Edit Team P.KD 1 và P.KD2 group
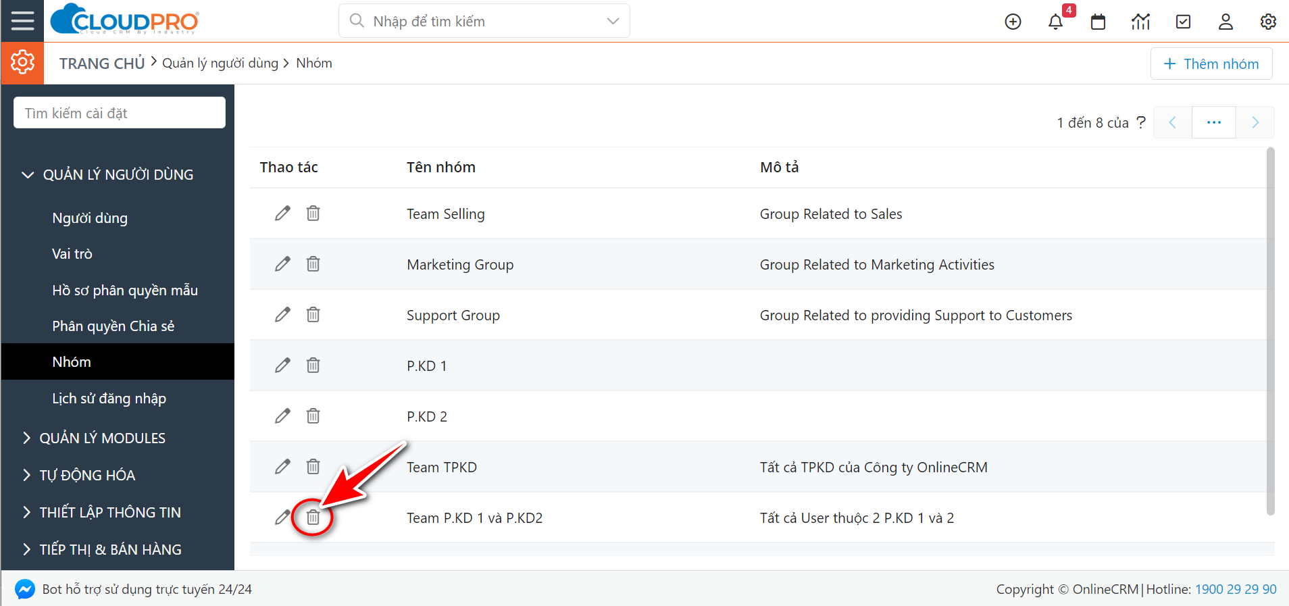 (x=282, y=517)
